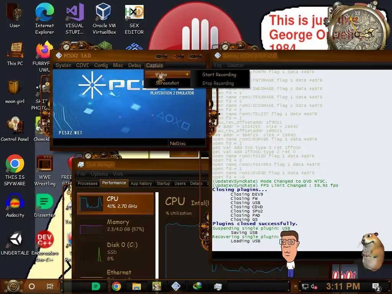Click the muted volume tray icon

point(314,286)
